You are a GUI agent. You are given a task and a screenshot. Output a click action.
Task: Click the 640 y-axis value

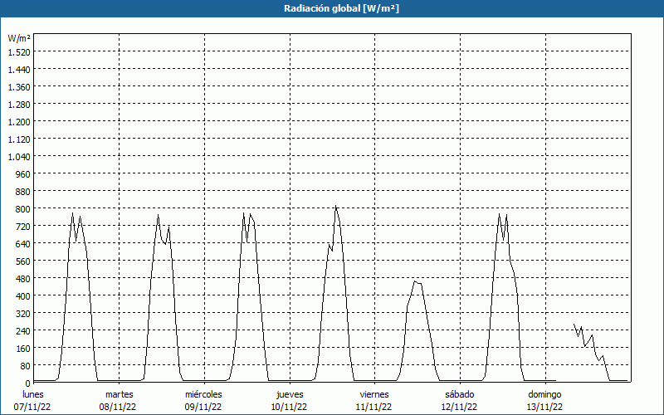point(23,244)
